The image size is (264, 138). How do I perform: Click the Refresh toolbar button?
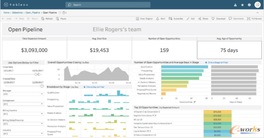coord(47,19)
